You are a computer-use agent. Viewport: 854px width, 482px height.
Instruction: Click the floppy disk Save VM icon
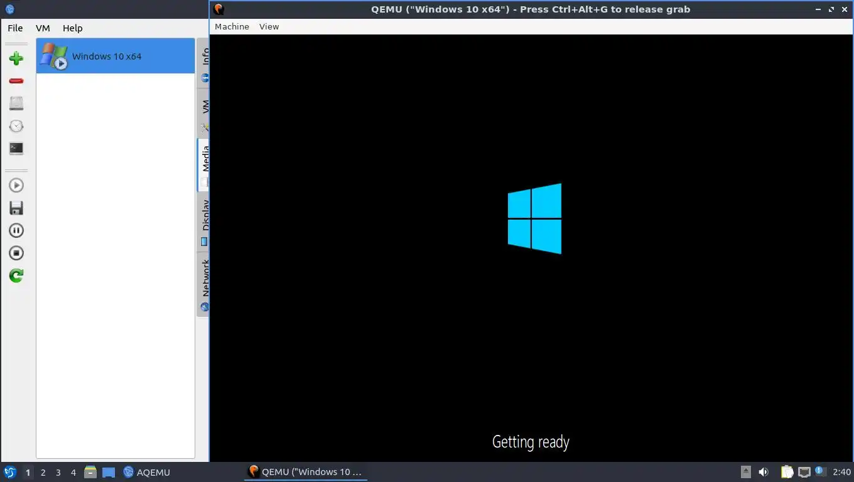(x=16, y=208)
